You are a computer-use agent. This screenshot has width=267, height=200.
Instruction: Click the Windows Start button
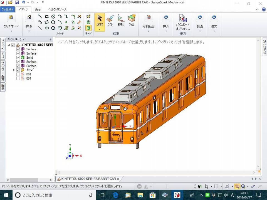click(6, 195)
